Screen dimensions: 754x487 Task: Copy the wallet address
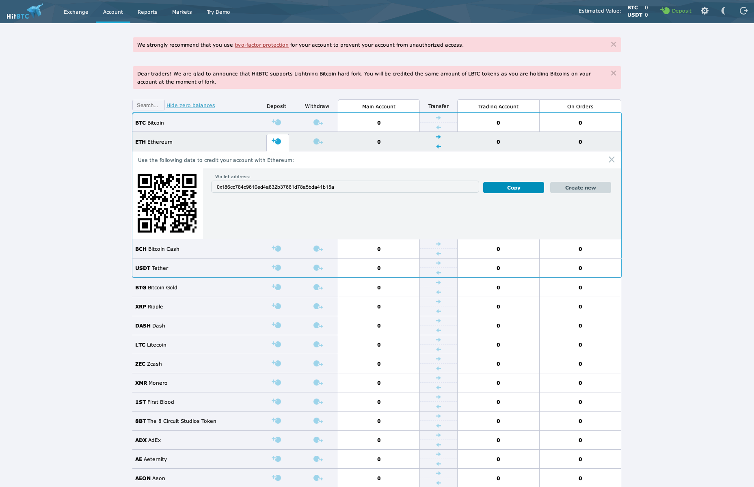[x=514, y=187]
